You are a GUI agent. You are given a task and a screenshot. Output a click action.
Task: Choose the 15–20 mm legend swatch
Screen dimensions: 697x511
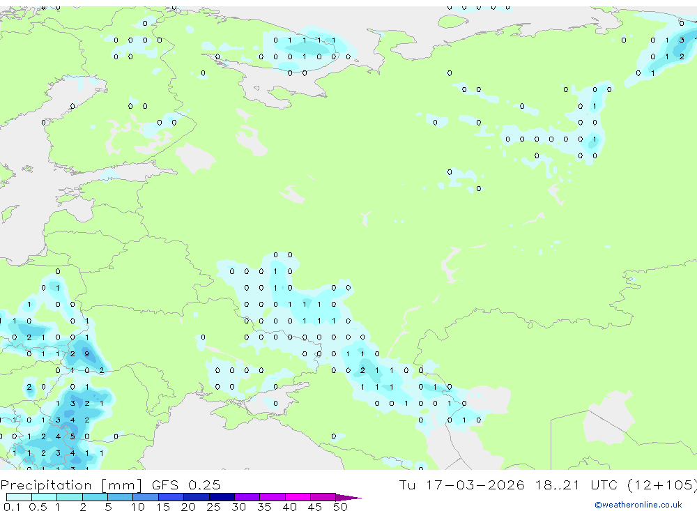[171, 497]
